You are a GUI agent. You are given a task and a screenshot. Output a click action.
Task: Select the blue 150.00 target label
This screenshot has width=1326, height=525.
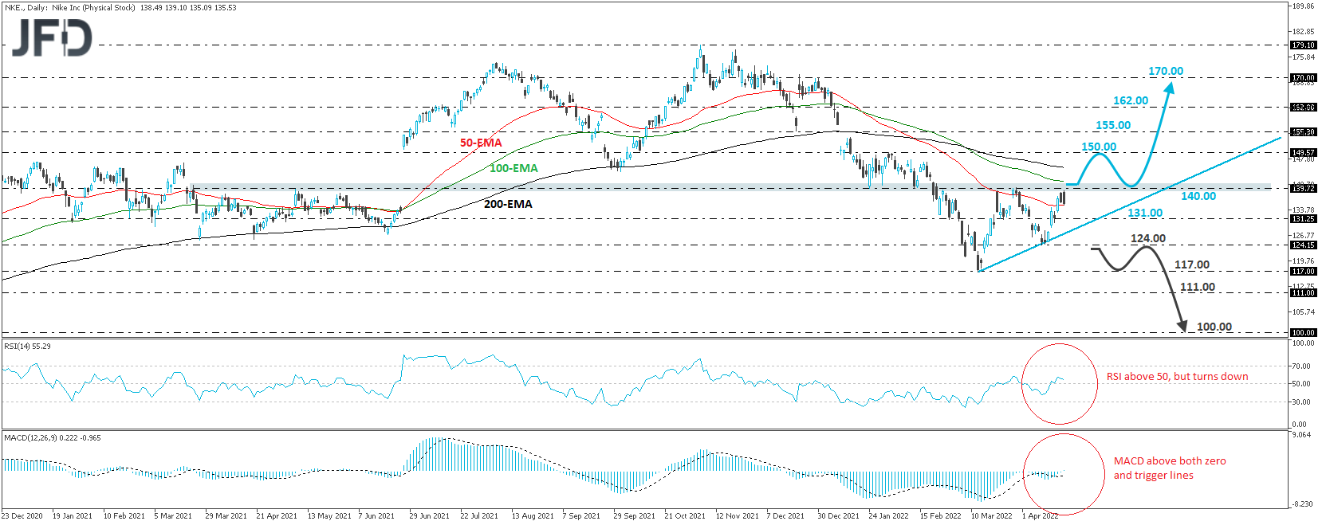[x=1099, y=147]
